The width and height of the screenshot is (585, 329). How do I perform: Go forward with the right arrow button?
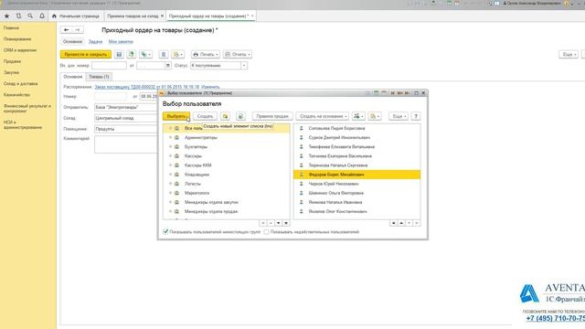coord(78,30)
